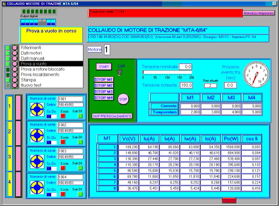Image resolution: width=279 pixels, height=206 pixels.
Task: Click the START button
Action: click(104, 67)
